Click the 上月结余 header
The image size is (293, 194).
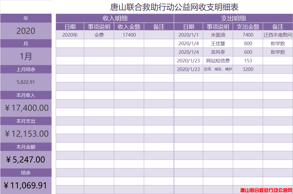coord(26,70)
